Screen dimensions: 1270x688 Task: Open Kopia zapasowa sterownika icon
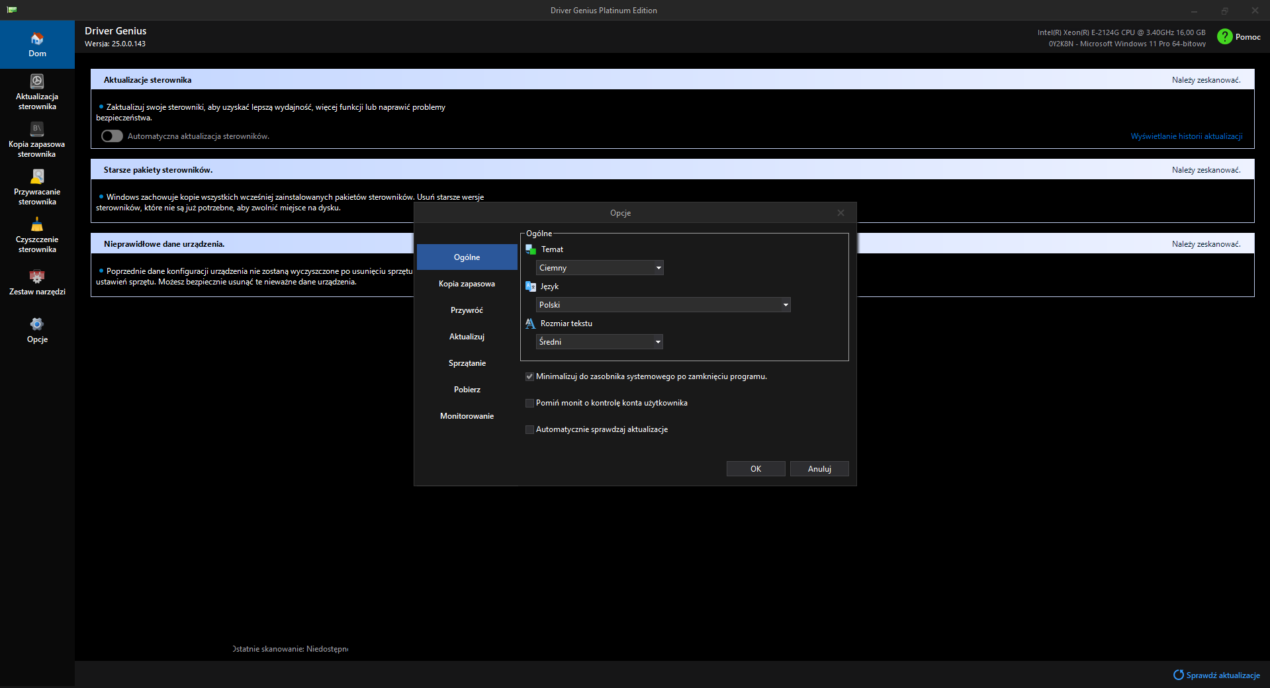[37, 128]
